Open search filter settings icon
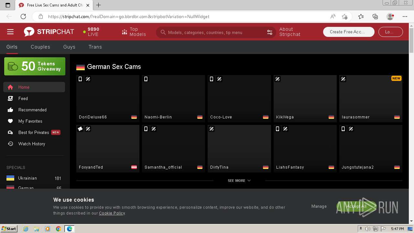414x233 pixels. point(270,32)
